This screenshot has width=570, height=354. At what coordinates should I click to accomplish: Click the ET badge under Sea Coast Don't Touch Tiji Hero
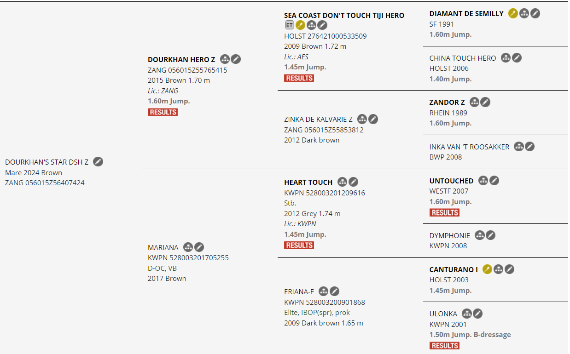coord(289,25)
